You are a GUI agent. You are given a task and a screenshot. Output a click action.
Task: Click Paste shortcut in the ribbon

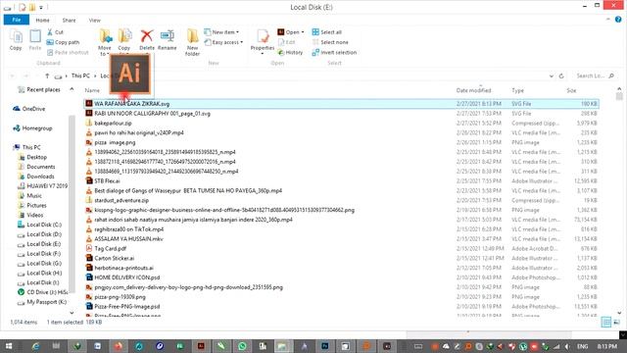68,52
